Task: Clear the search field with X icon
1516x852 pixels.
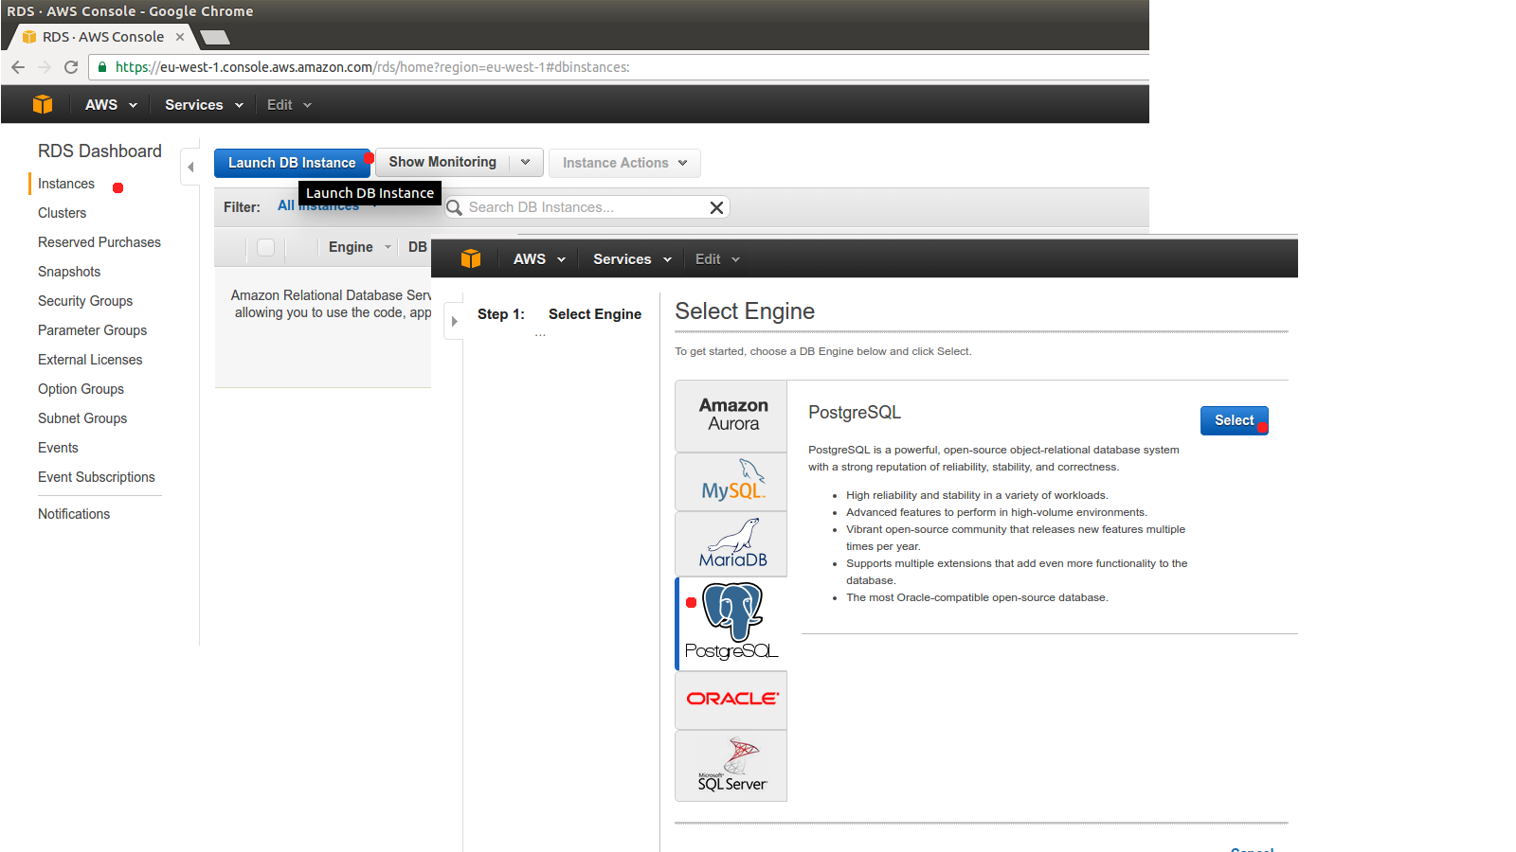Action: tap(716, 207)
